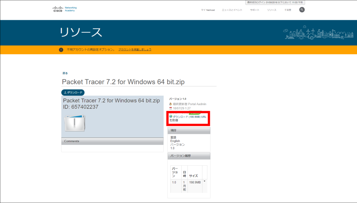This screenshot has height=203, width=357.
Task: Click the warning exclamation icon in orange banner
Action: 61,50
